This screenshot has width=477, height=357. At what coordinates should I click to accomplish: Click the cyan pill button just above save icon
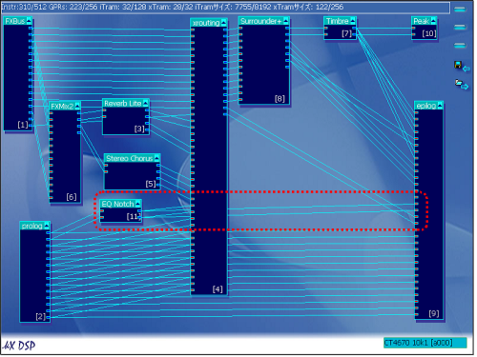point(460,46)
